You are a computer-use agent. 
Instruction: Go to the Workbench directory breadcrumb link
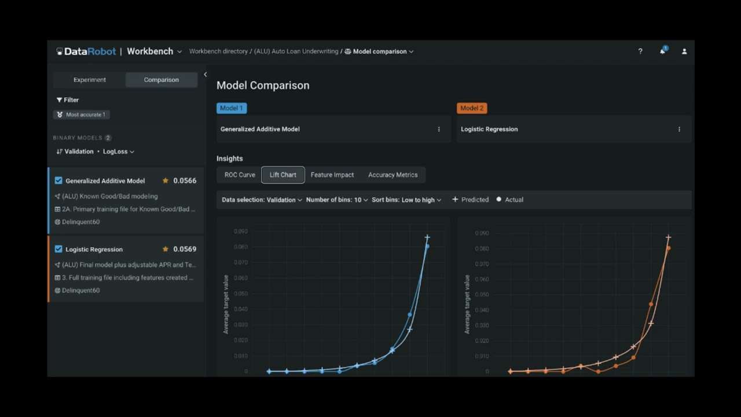(218, 52)
